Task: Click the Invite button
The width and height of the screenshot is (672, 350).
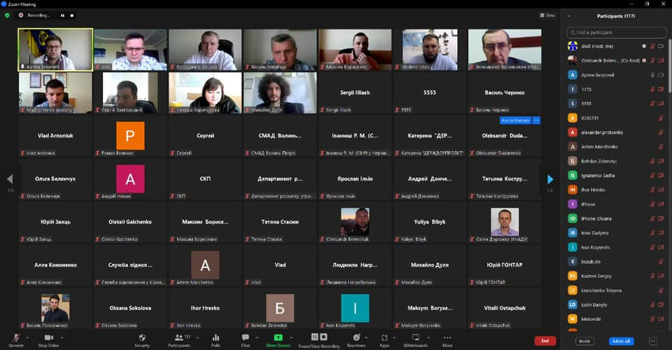Action: coord(584,341)
